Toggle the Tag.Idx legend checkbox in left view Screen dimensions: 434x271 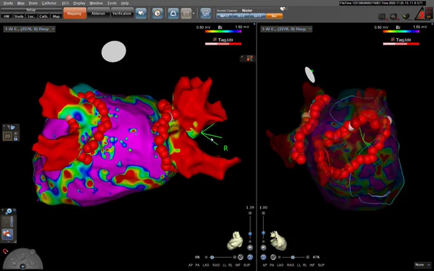[215, 40]
